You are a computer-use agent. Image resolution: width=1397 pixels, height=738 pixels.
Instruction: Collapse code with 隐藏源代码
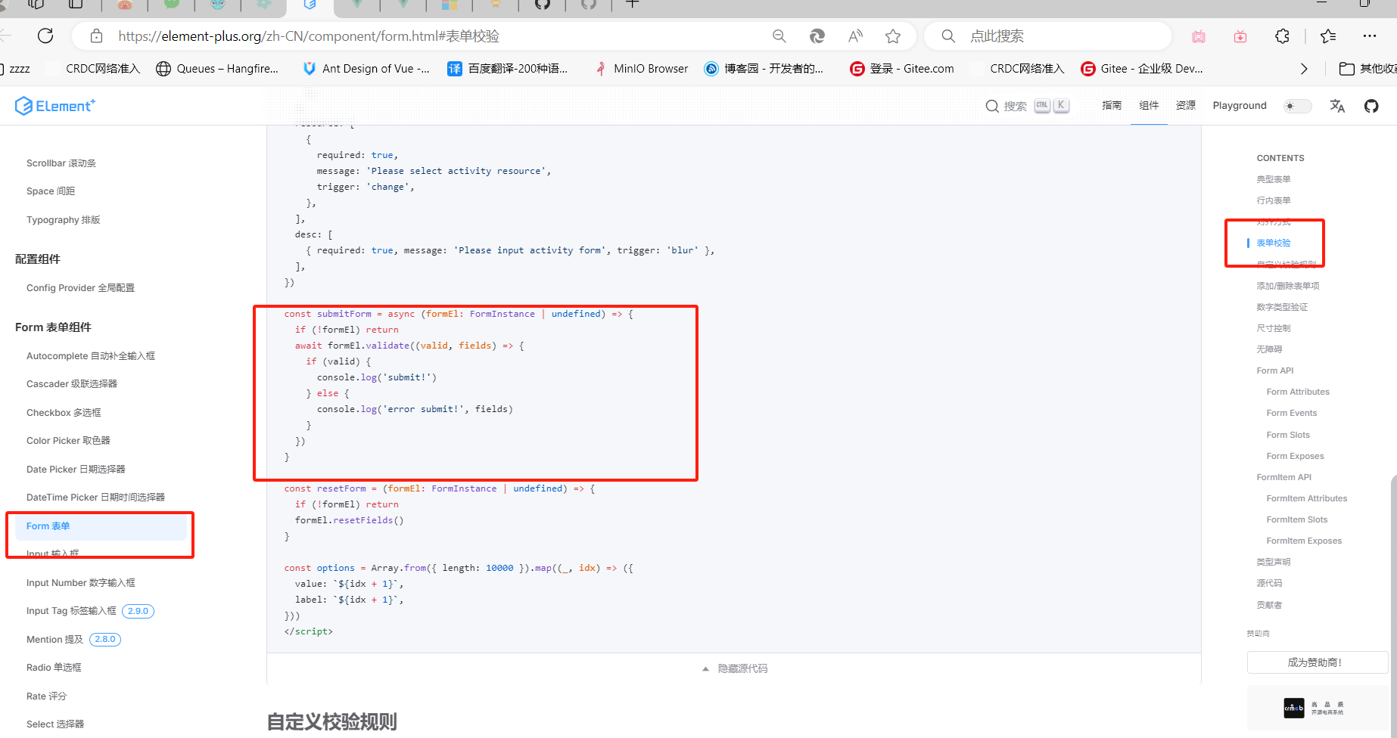[734, 668]
